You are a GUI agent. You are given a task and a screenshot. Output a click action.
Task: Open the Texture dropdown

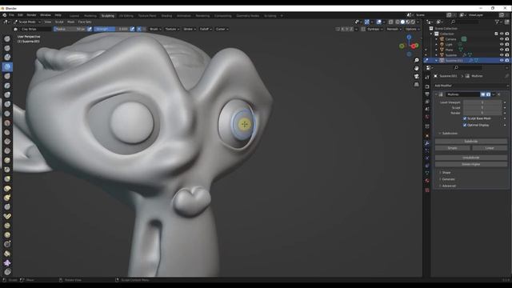tap(172, 29)
